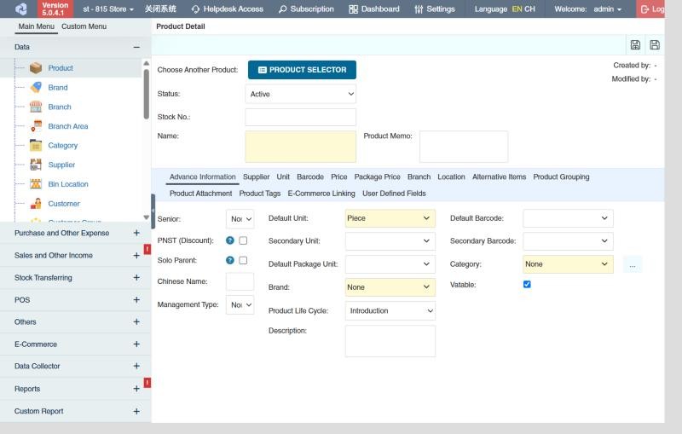Image resolution: width=682 pixels, height=434 pixels.
Task: Open the Status dropdown showing Active
Action: (x=301, y=94)
